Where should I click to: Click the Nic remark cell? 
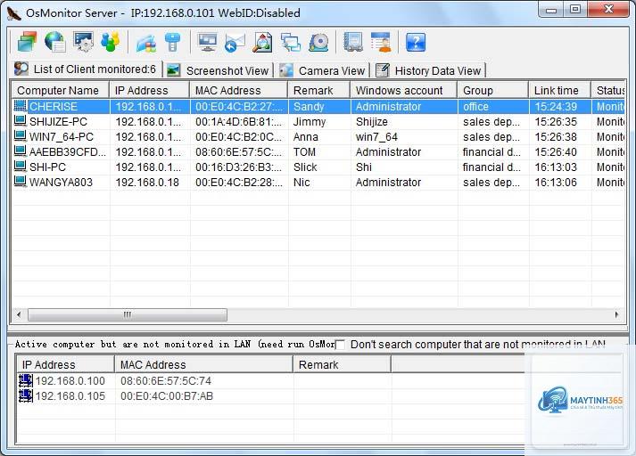(x=301, y=183)
